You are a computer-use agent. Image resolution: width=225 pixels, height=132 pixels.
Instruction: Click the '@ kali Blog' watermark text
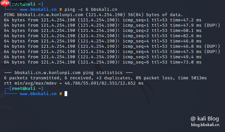(205, 118)
